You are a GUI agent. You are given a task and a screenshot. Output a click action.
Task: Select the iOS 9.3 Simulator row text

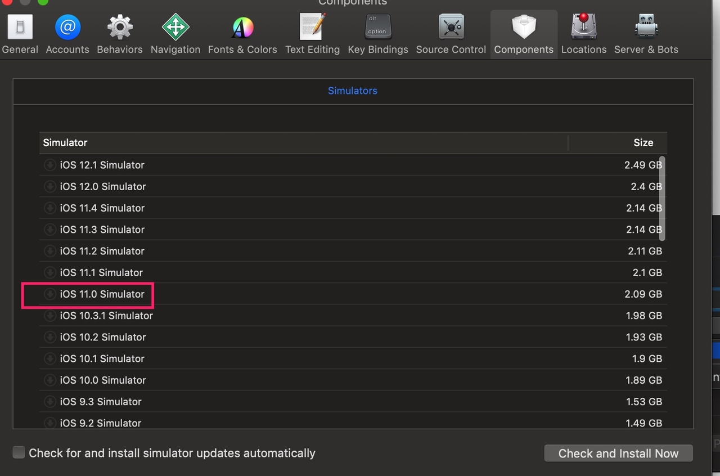click(101, 402)
